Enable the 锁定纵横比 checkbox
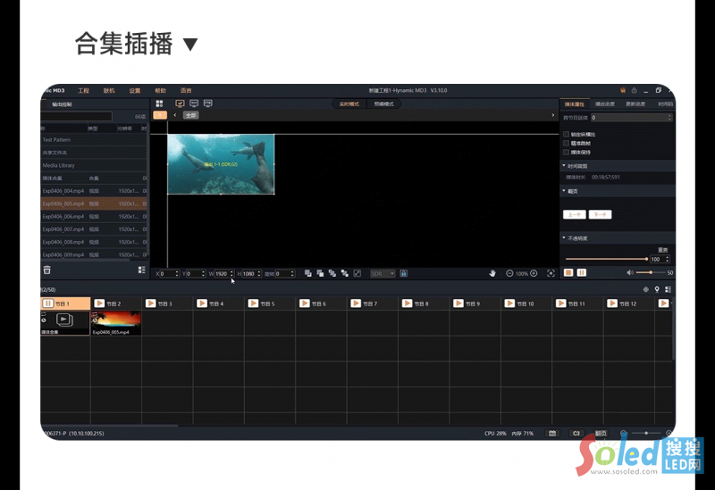Screen dimensions: 715x490 point(566,135)
